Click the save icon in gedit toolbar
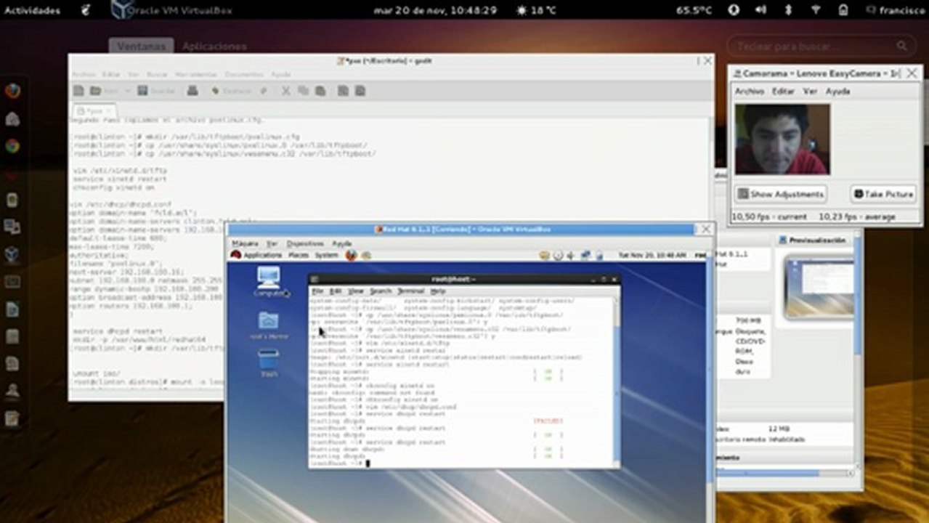 point(143,91)
